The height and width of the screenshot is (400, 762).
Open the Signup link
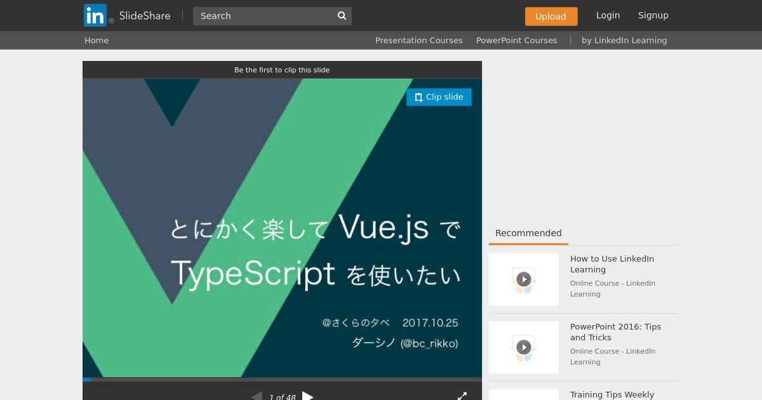653,15
